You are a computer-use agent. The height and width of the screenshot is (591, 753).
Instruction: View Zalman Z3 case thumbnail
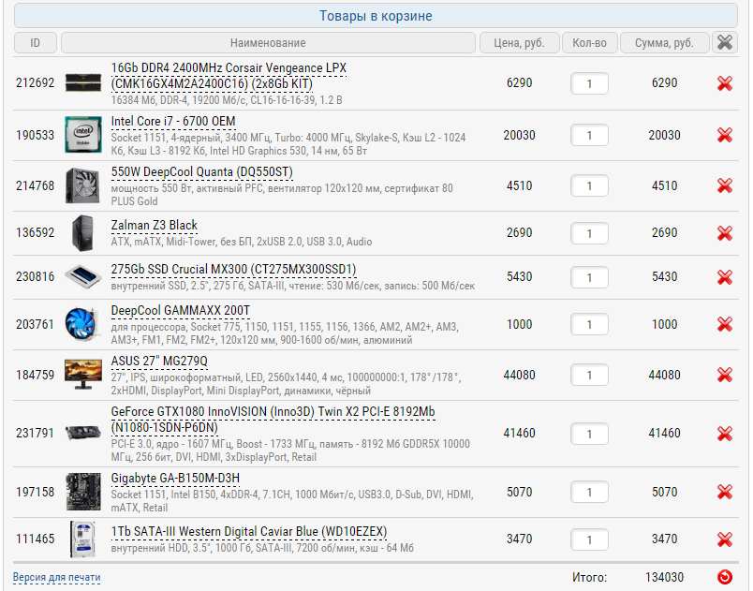pos(83,233)
